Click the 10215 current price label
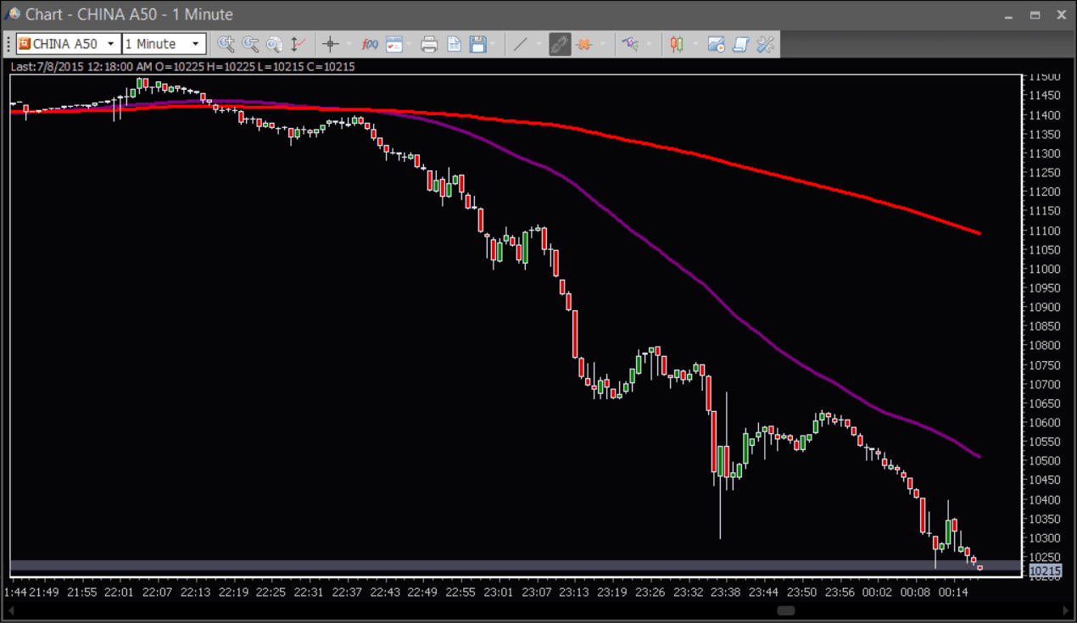This screenshot has width=1077, height=623. [1044, 571]
